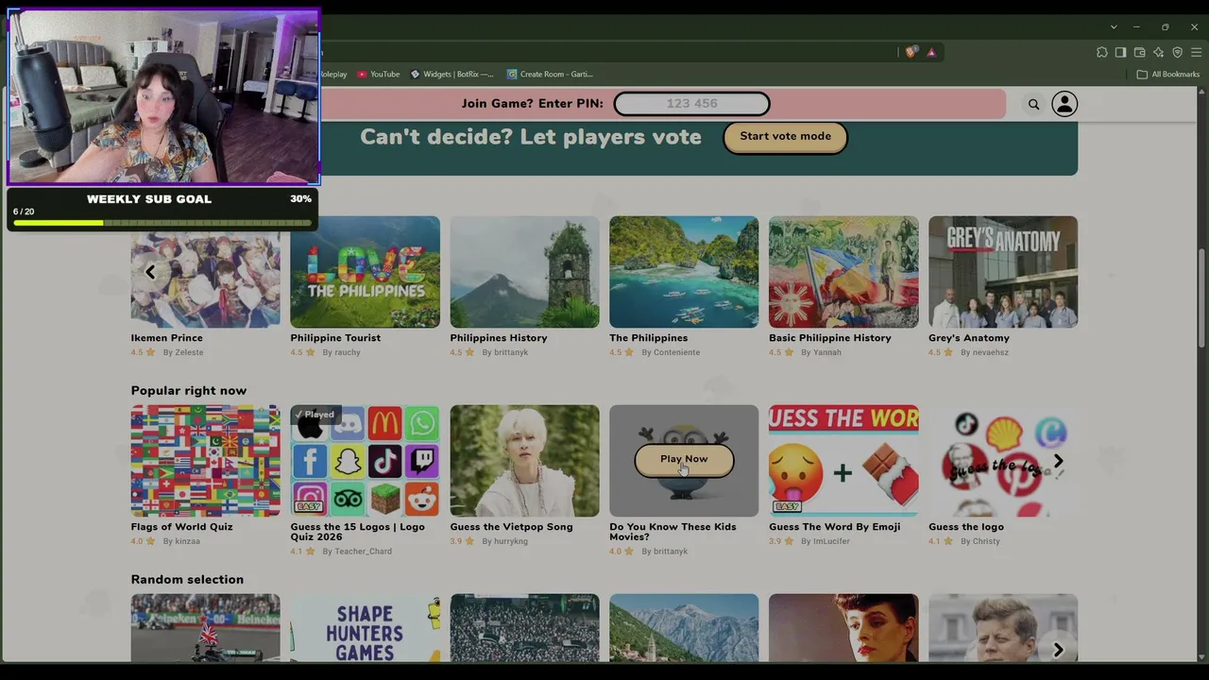The image size is (1209, 680).
Task: Click the author text 'By Zeleste'
Action: pos(183,353)
